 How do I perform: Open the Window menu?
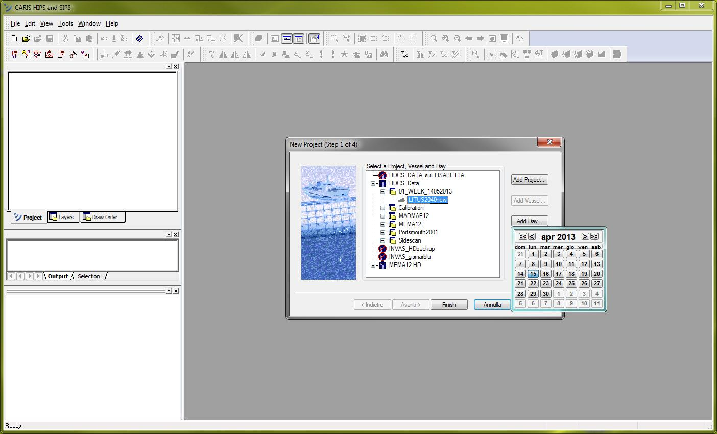89,23
